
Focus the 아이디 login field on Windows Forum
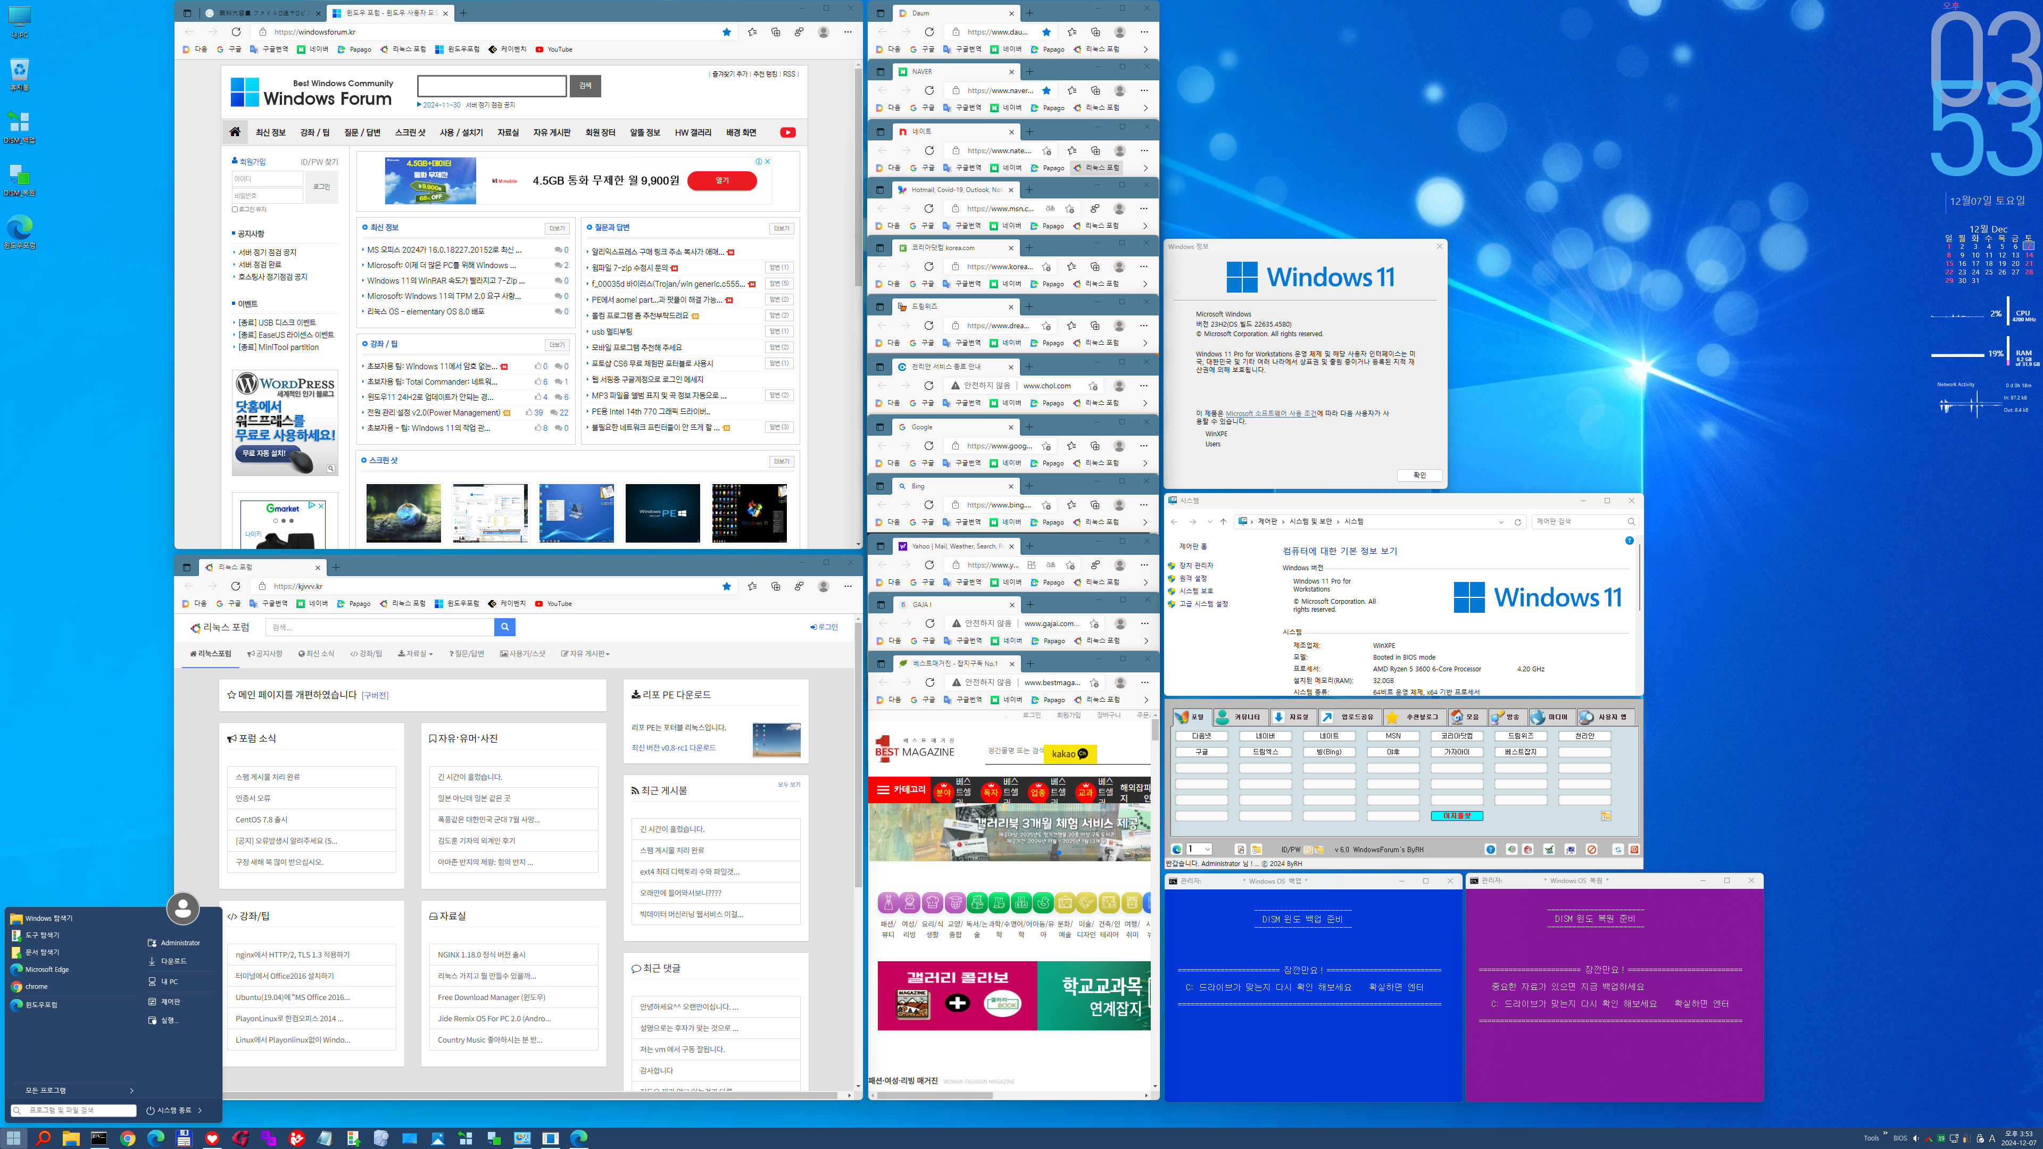[267, 178]
